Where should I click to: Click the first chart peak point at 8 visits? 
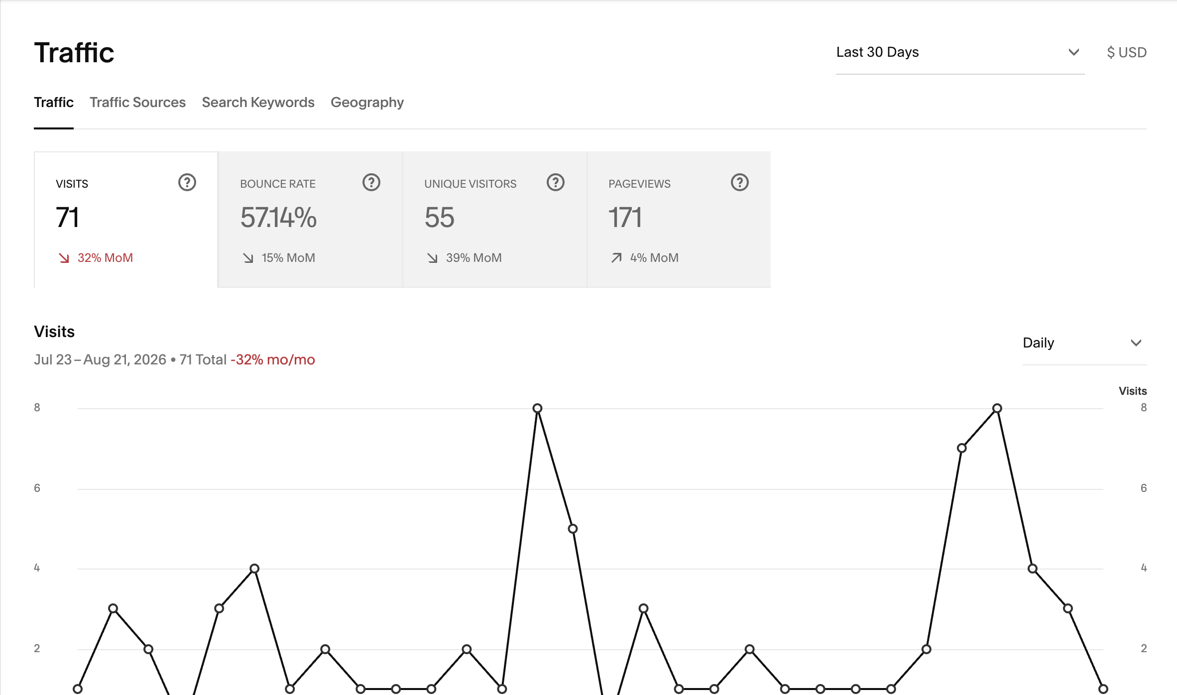537,408
